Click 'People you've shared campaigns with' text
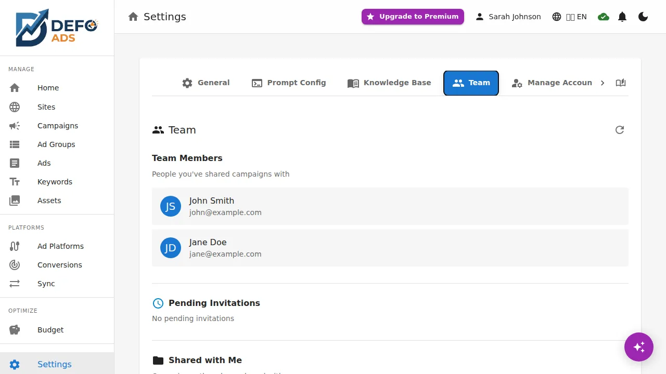Screen dimensions: 666x374 [221, 174]
